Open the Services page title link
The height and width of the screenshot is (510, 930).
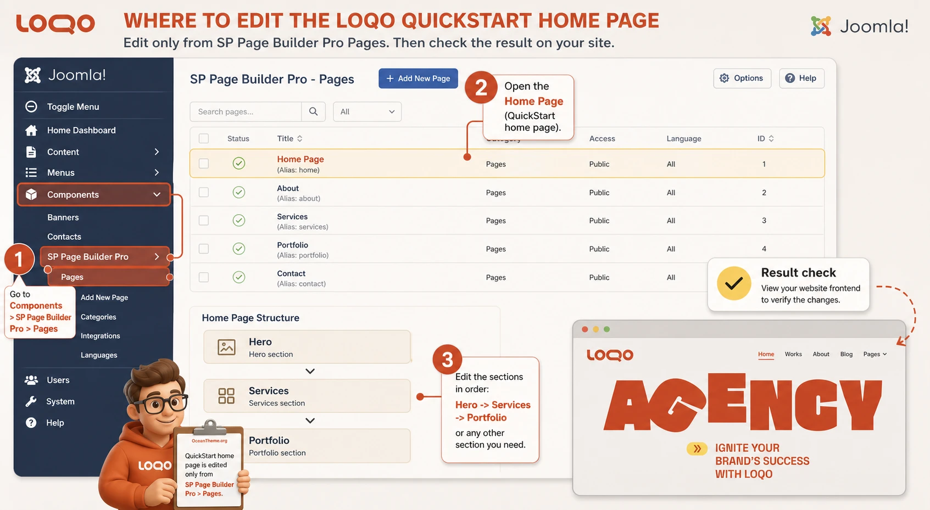(x=292, y=217)
